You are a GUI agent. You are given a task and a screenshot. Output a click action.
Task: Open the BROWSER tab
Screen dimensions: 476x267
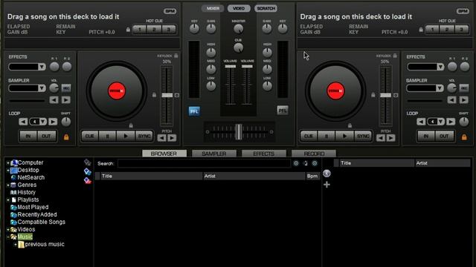[164, 154]
